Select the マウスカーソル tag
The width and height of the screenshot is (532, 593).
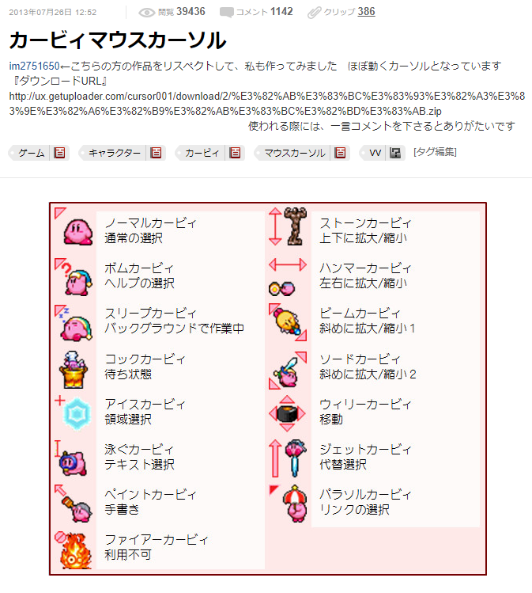295,153
